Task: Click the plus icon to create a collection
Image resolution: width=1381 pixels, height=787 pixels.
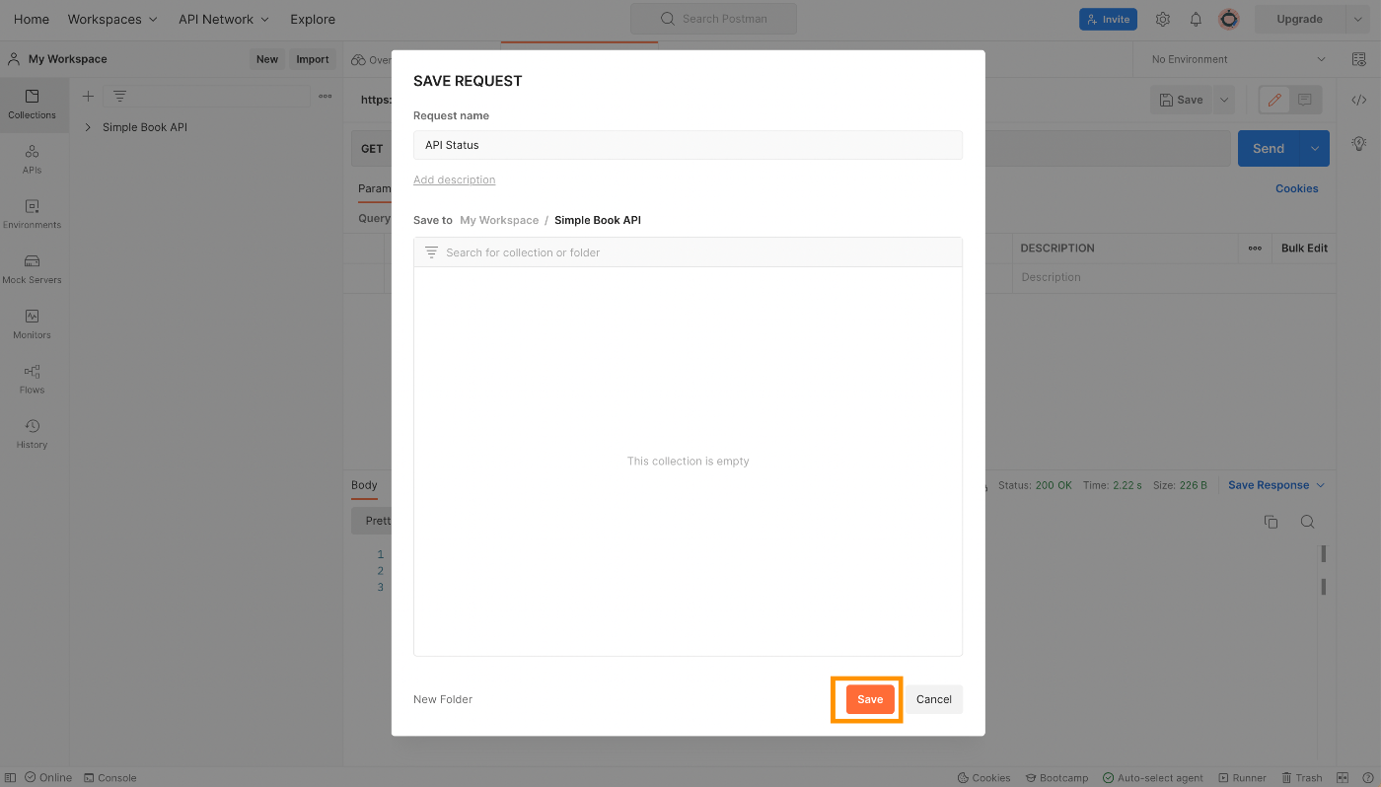Action: [x=88, y=96]
